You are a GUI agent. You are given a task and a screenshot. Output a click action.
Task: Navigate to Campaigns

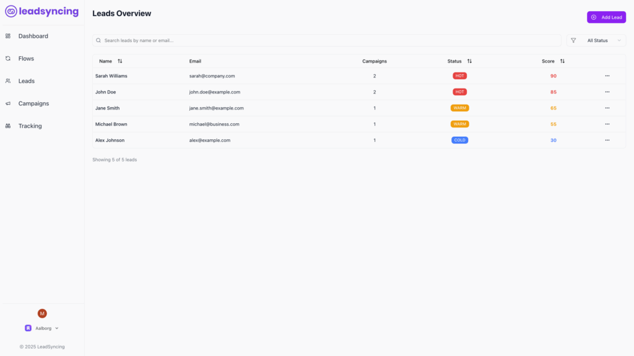33,103
